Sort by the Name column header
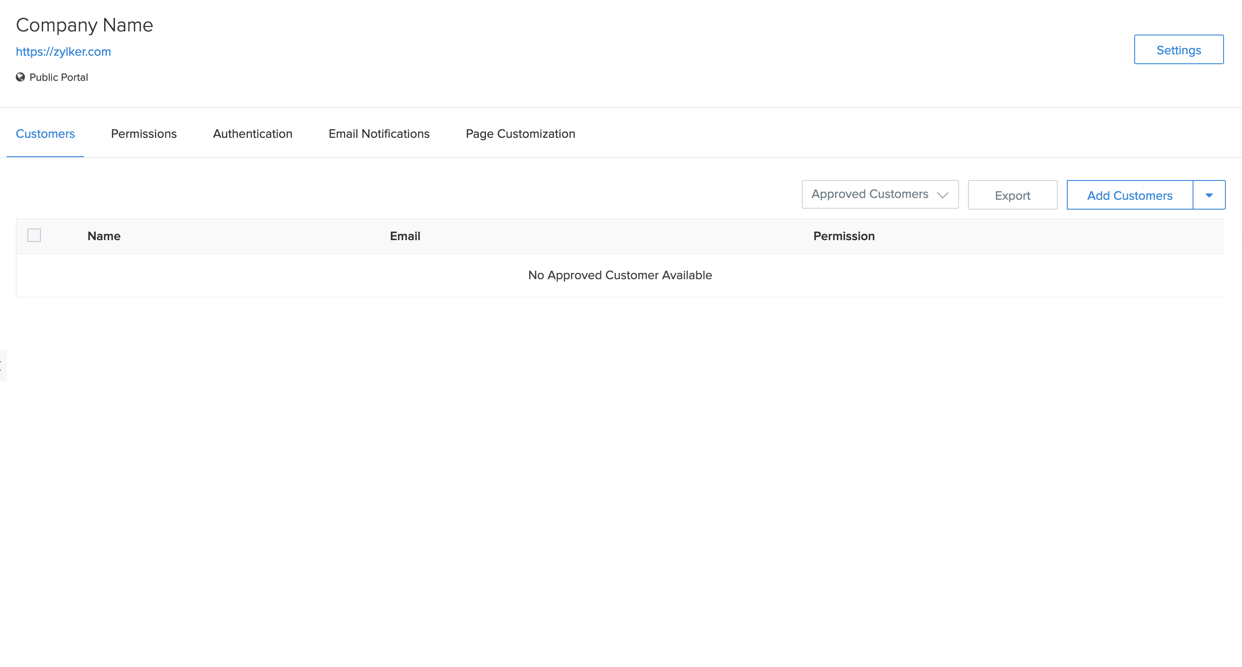The image size is (1242, 667). (x=104, y=236)
